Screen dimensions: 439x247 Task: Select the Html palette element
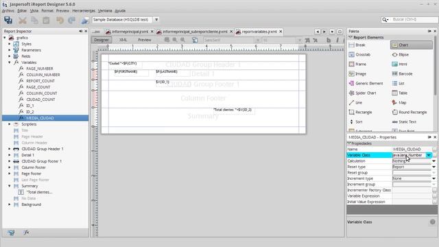(399, 64)
